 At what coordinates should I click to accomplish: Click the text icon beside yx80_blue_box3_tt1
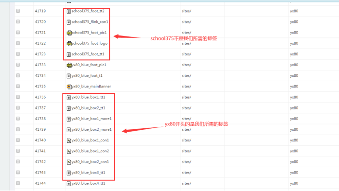[x=69, y=173]
